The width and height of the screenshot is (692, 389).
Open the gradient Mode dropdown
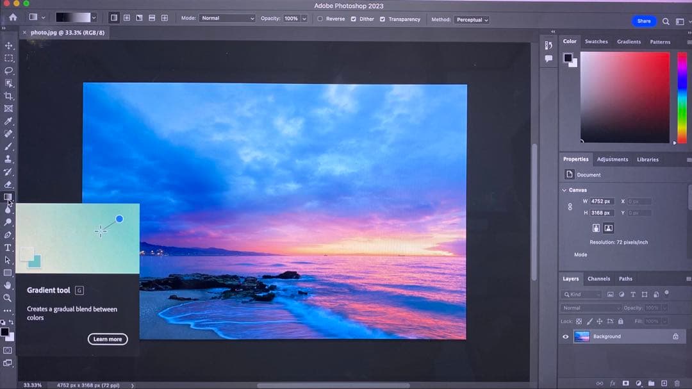click(227, 18)
